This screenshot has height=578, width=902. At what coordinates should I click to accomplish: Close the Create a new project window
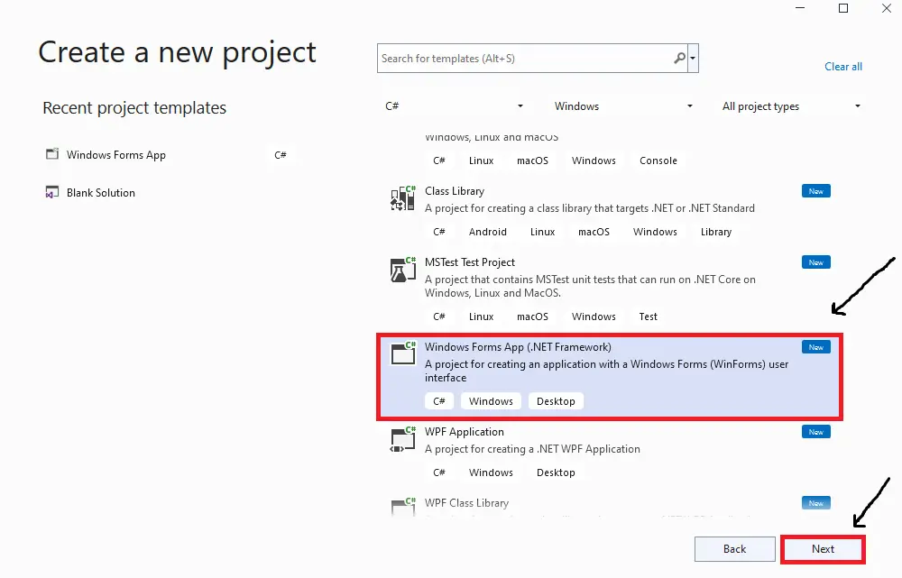tap(887, 8)
